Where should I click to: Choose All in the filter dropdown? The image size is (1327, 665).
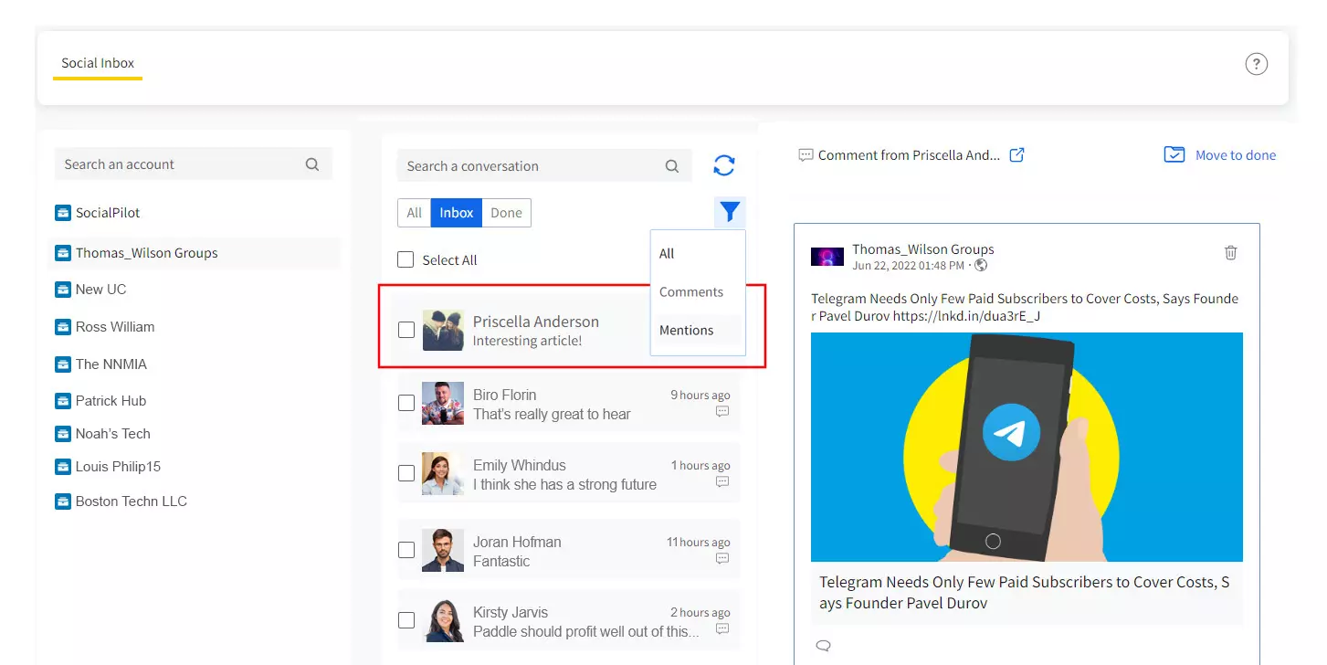pos(667,253)
